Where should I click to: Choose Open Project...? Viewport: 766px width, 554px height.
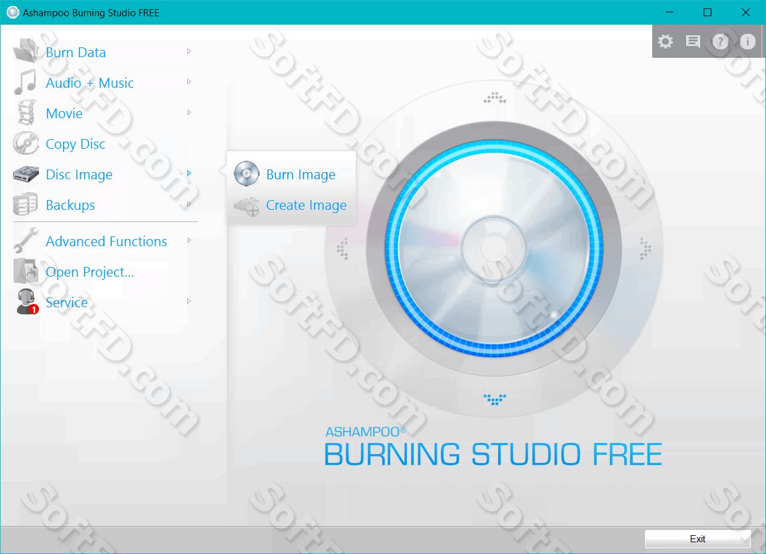89,272
